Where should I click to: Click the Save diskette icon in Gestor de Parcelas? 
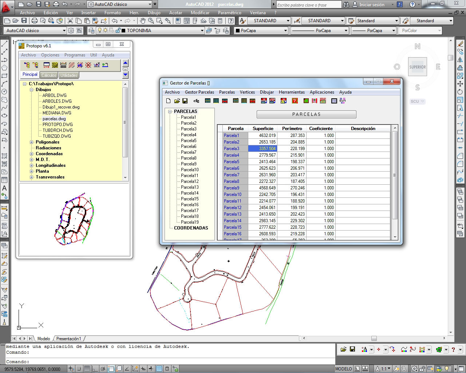point(185,101)
